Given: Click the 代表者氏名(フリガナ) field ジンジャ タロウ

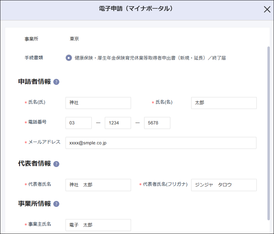Looking at the screenshot, I should [224, 185].
